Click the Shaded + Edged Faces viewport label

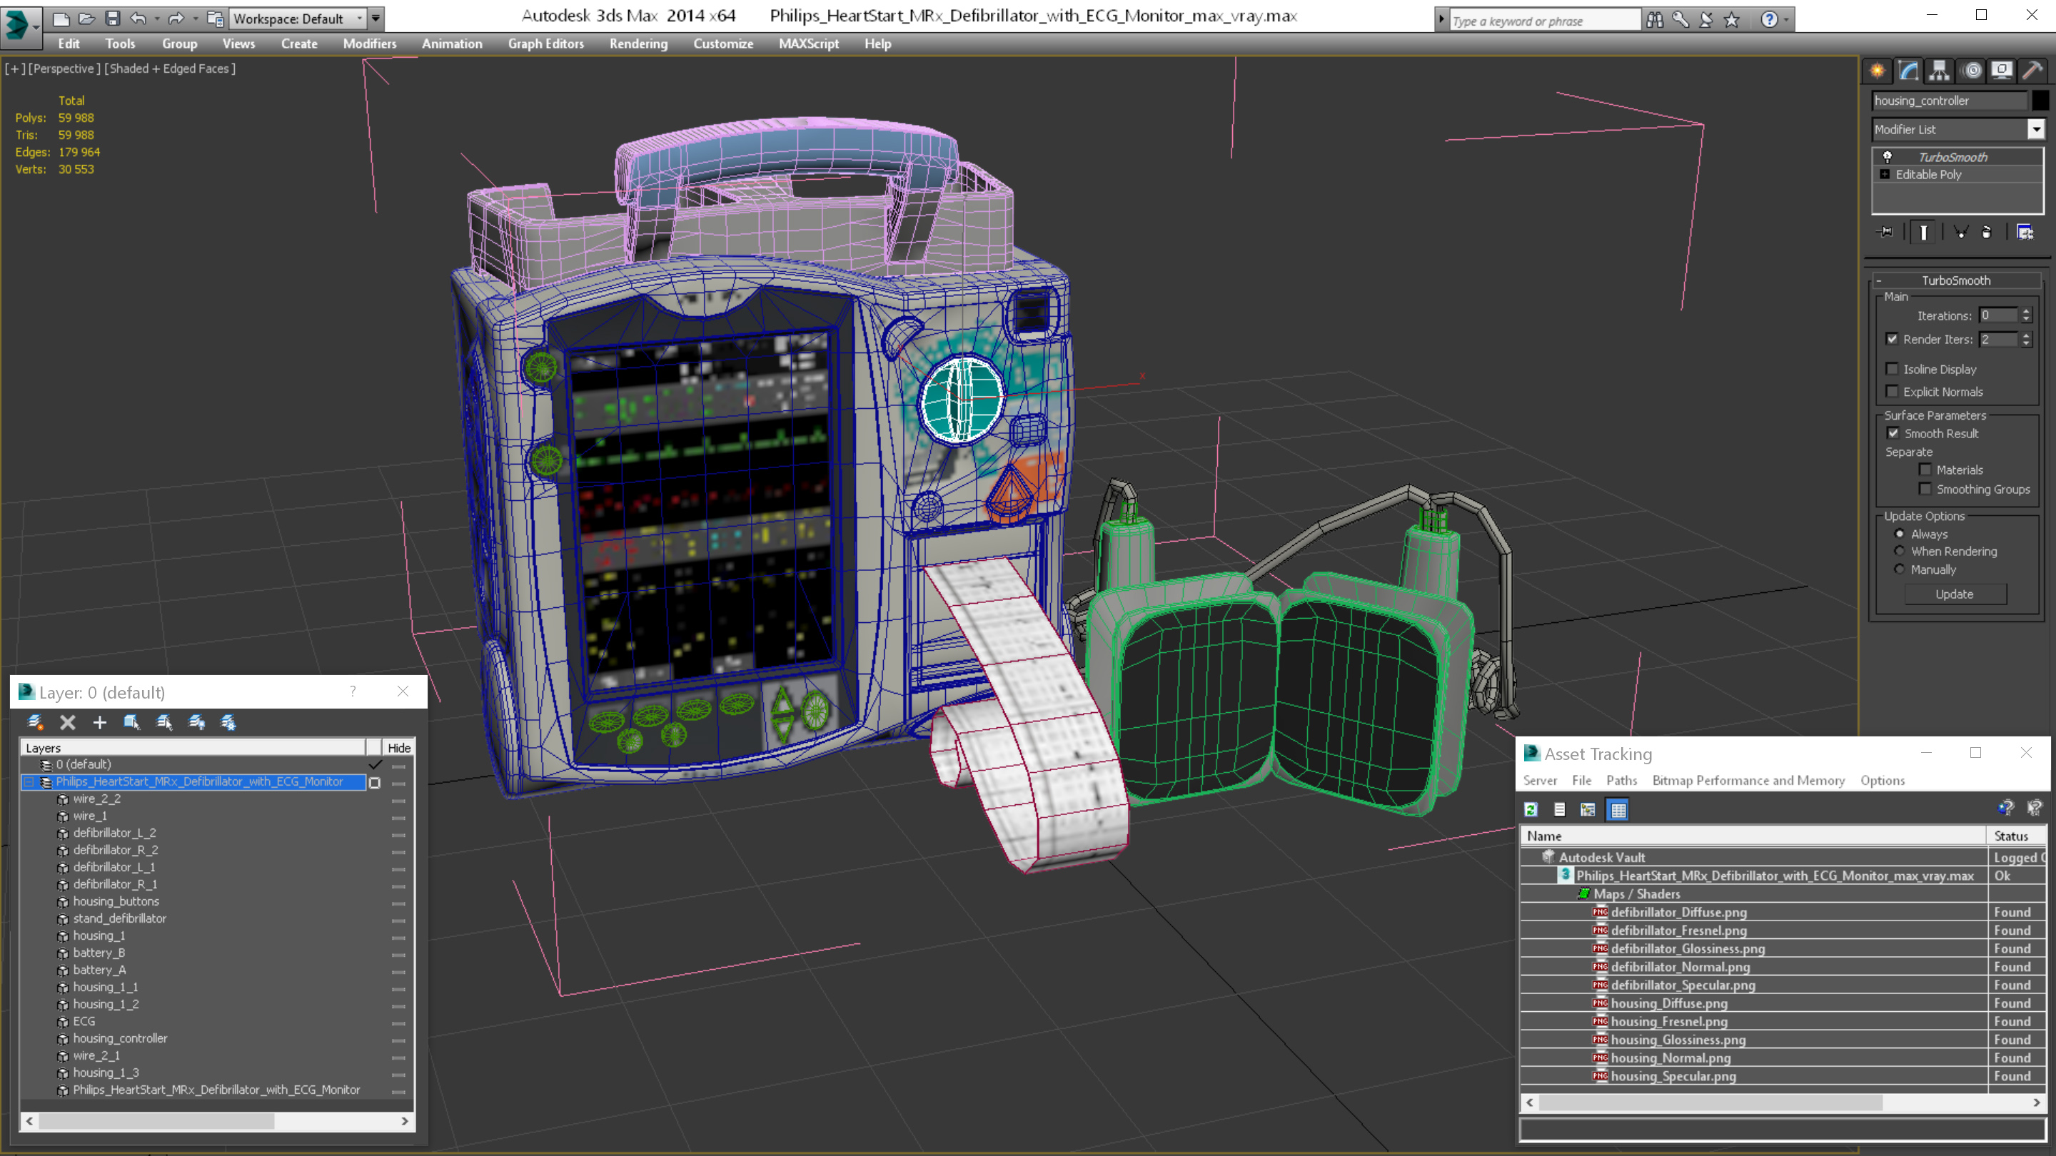170,69
